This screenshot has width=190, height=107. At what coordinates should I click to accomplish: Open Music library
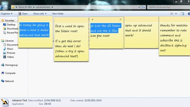coord(10,49)
